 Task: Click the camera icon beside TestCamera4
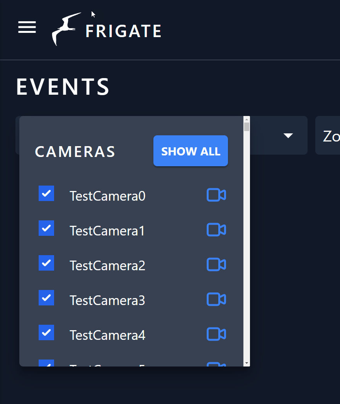[216, 334]
